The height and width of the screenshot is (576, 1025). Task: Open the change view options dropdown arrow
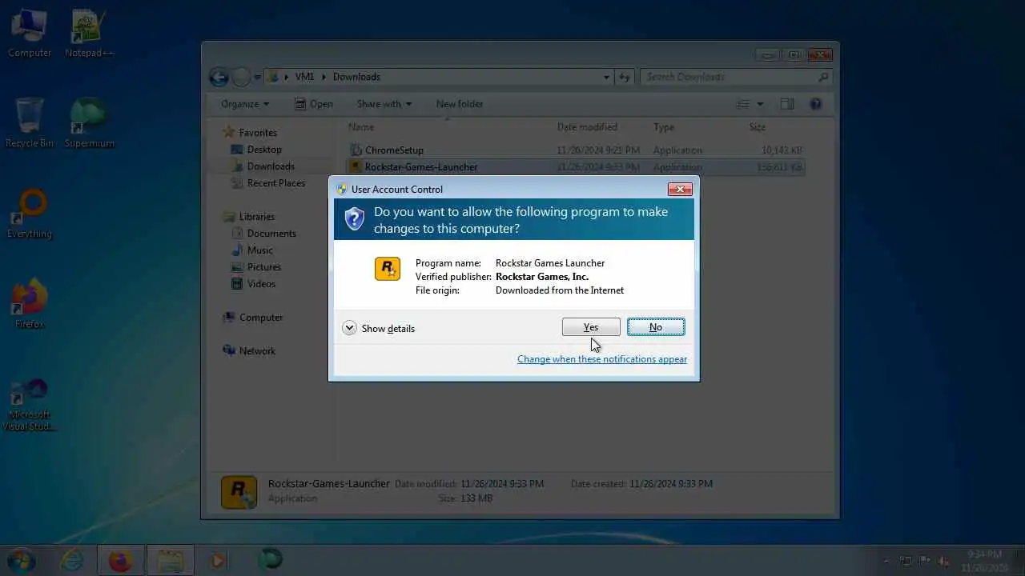pos(760,104)
